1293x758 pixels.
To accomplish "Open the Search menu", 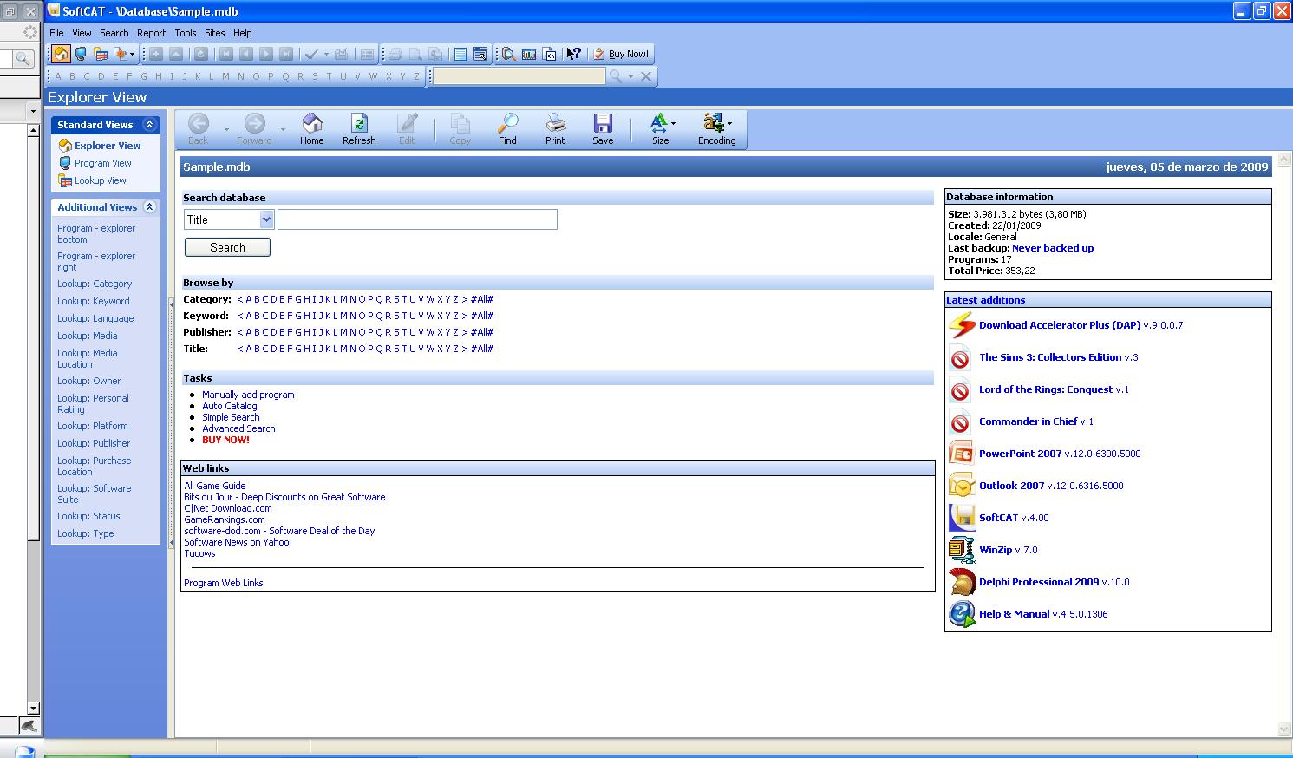I will pos(114,33).
